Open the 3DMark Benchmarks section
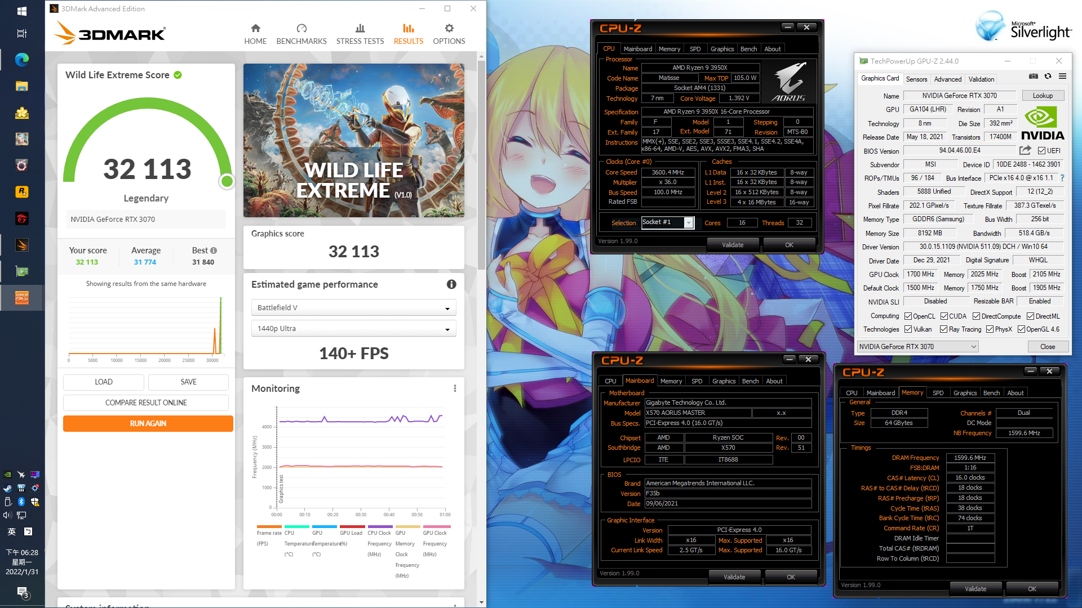The image size is (1082, 608). point(301,34)
